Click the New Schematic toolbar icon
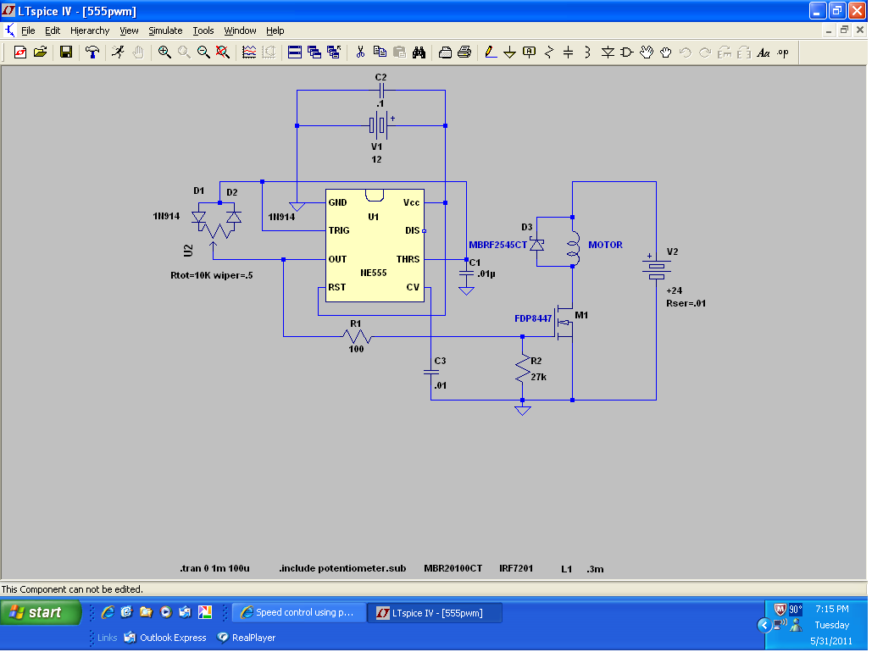Image resolution: width=883 pixels, height=652 pixels. (x=20, y=52)
